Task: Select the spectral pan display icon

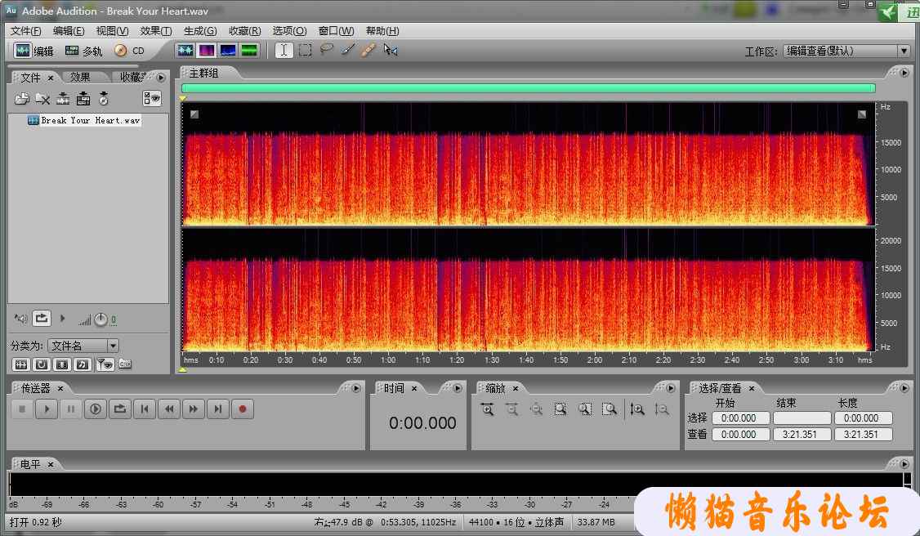Action: pyautogui.click(x=228, y=51)
